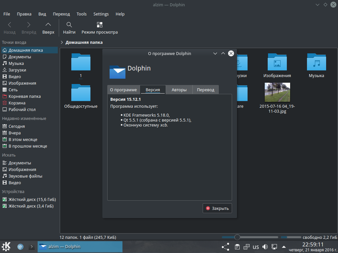This screenshot has height=253, width=338.
Task: Open Видео under Точки входа
Action: tap(29, 76)
